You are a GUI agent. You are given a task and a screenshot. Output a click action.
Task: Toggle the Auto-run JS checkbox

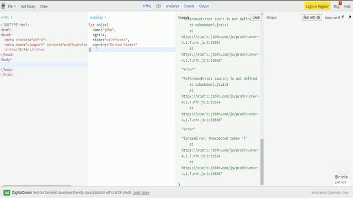click(x=343, y=16)
